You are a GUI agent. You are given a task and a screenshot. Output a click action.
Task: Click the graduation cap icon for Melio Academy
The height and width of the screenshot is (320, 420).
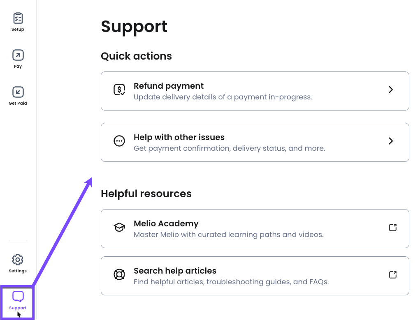(119, 228)
